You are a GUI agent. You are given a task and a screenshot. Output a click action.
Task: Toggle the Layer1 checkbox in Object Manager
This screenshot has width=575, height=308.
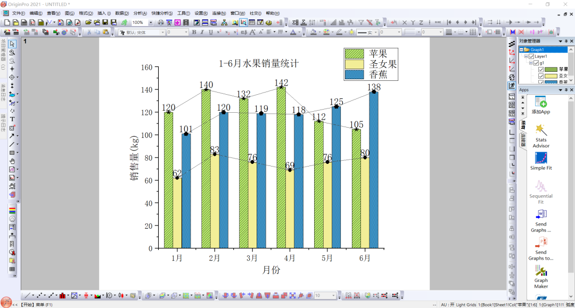pos(531,56)
